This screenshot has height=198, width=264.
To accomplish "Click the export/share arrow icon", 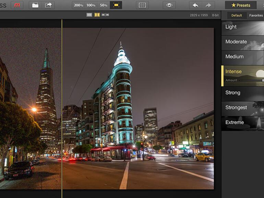I will 48,5.
